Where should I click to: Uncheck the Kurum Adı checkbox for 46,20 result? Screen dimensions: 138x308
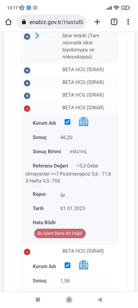tap(67, 122)
